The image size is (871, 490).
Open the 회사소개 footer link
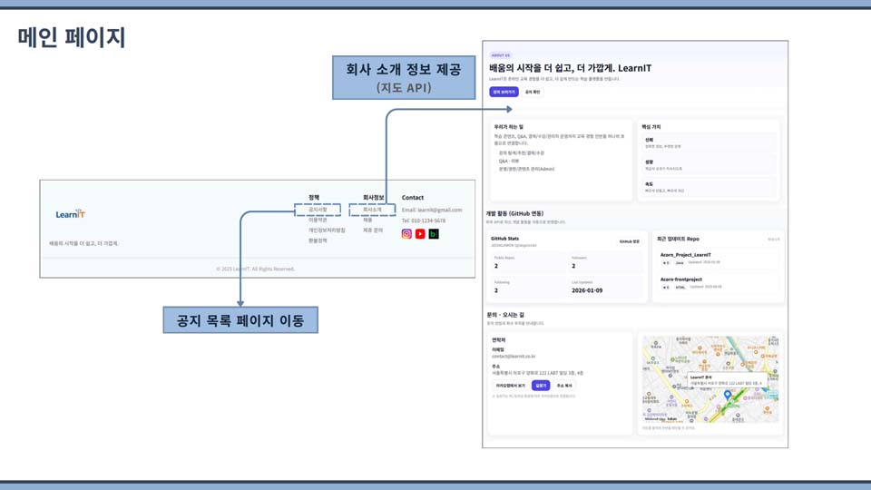click(372, 210)
